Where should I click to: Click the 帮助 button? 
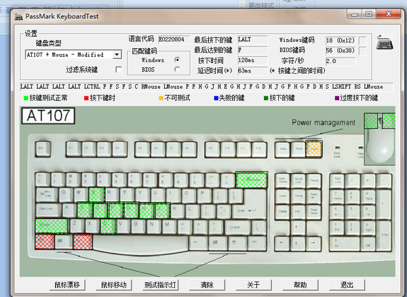tap(300, 285)
